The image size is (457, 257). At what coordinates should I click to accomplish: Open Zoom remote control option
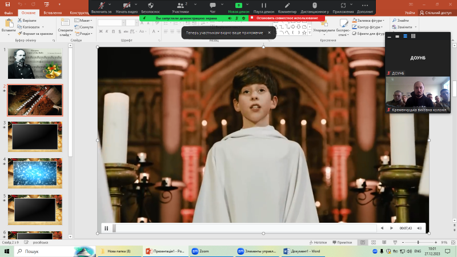pos(315,7)
